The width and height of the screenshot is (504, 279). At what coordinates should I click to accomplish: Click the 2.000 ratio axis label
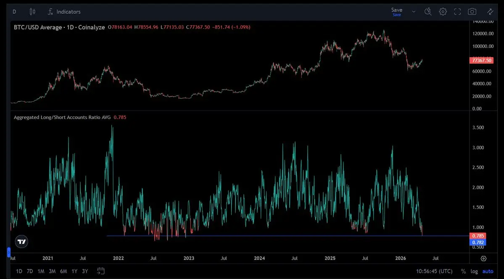478,187
